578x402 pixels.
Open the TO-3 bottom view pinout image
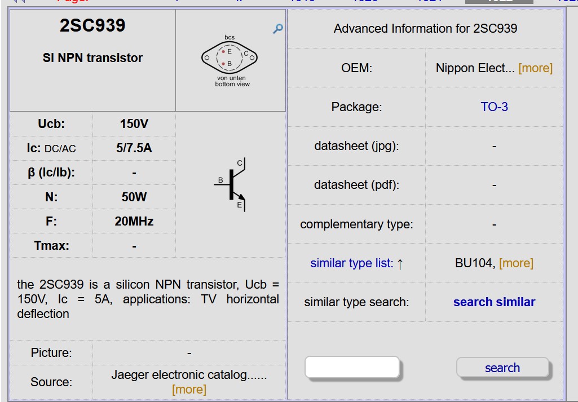click(x=230, y=58)
